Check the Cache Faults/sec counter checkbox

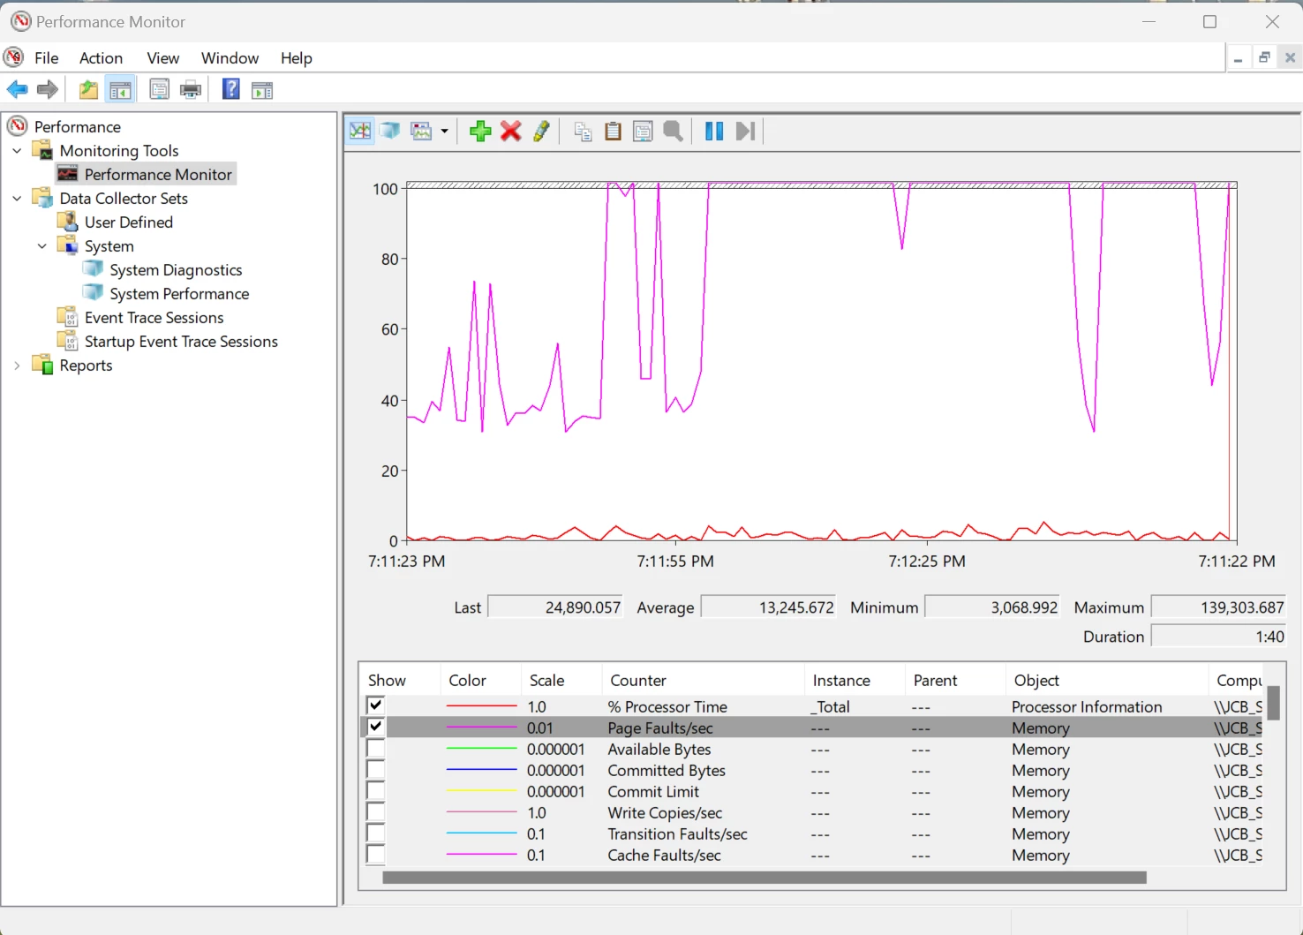point(375,854)
